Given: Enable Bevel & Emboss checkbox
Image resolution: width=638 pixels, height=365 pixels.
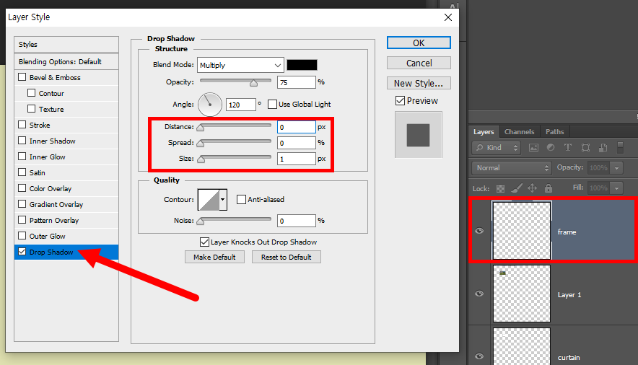Looking at the screenshot, I should (22, 76).
